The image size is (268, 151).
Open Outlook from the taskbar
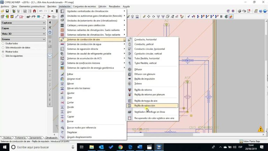(x=101, y=147)
